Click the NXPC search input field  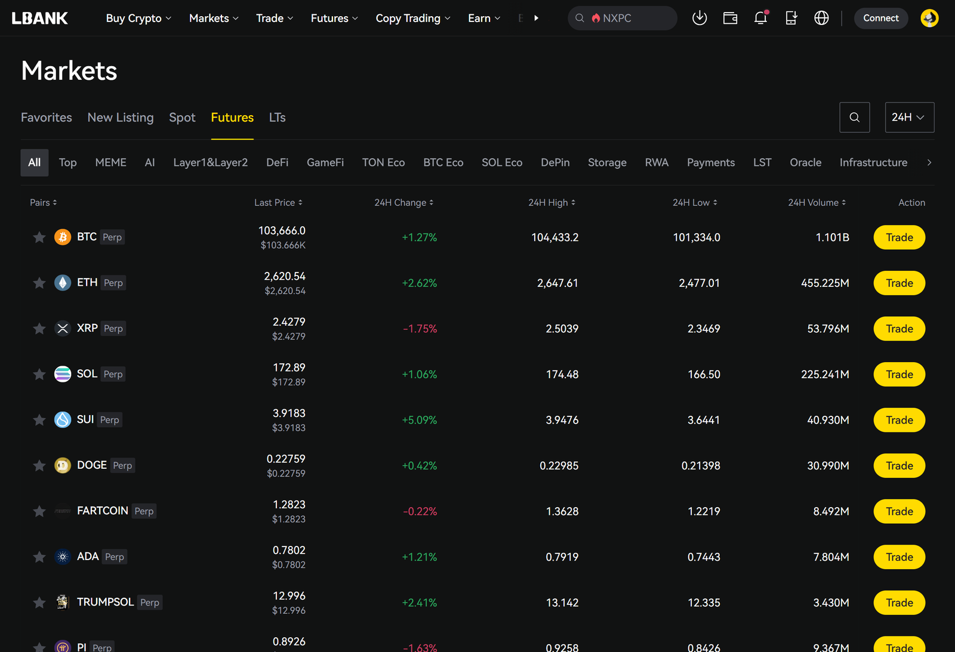click(x=627, y=18)
